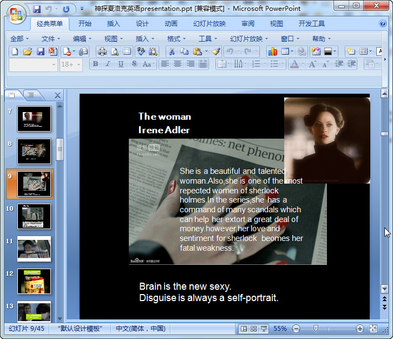Click the Office button
The height and width of the screenshot is (339, 393).
click(x=16, y=14)
